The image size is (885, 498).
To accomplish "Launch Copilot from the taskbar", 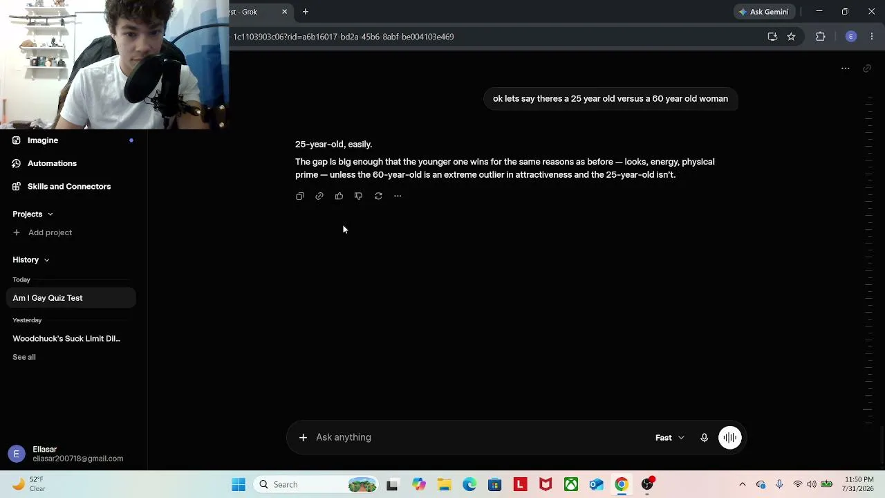I will [x=419, y=485].
